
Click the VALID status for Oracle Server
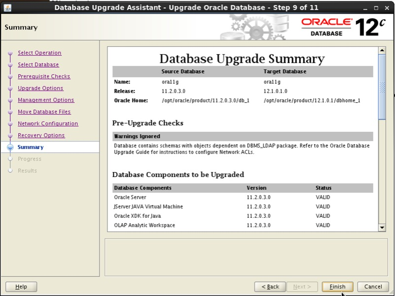coord(323,197)
